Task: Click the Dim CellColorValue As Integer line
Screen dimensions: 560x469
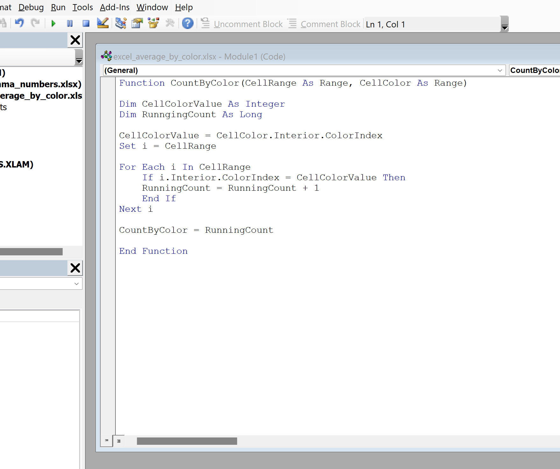Action: (x=202, y=104)
